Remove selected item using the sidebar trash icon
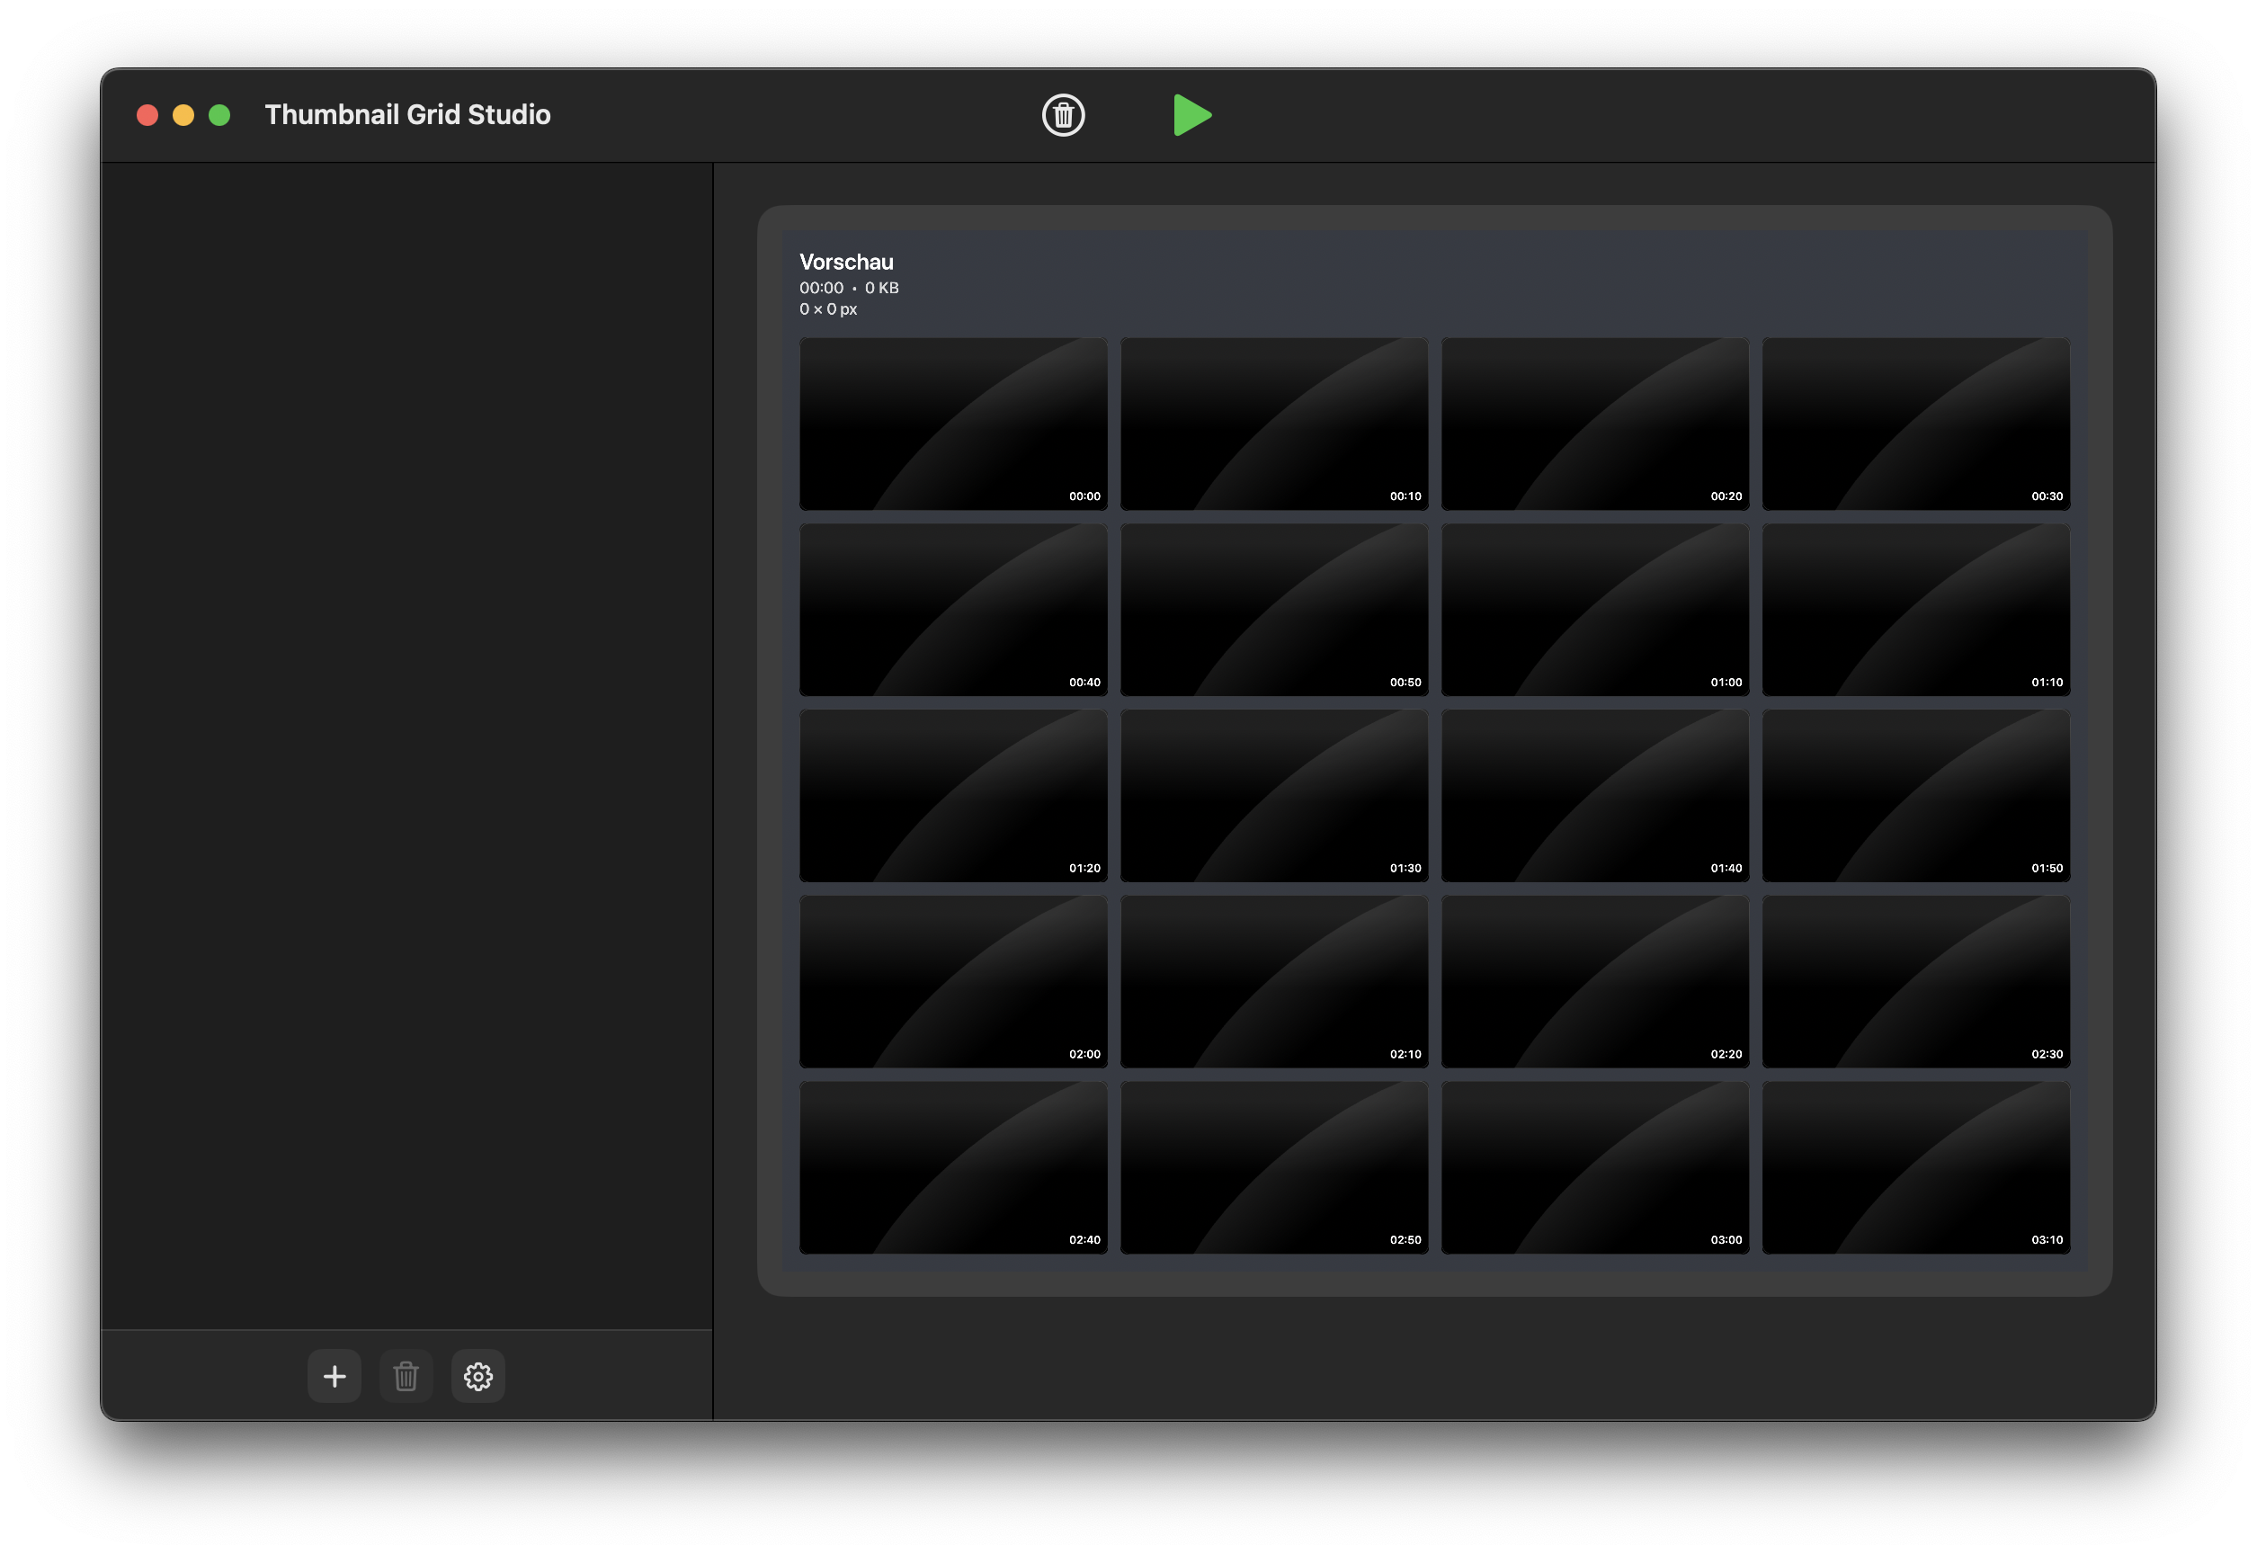The height and width of the screenshot is (1554, 2257). coord(405,1376)
